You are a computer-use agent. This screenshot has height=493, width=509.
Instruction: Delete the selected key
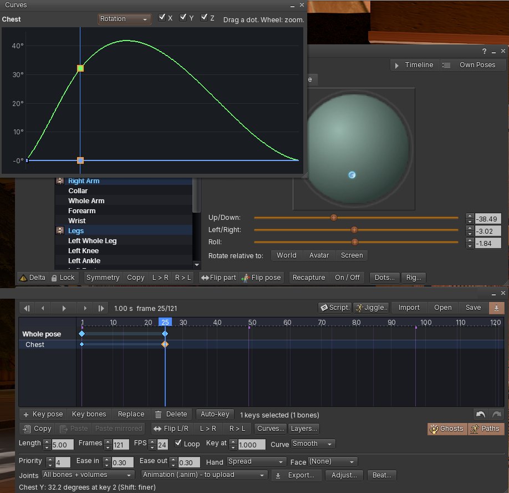pyautogui.click(x=171, y=414)
